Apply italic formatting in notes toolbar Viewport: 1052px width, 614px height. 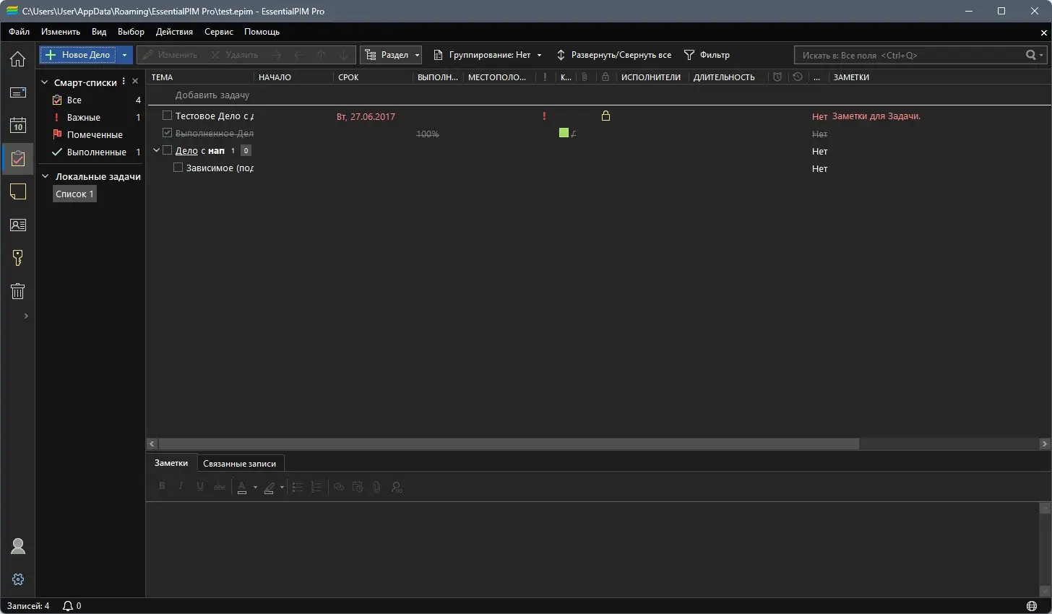(x=181, y=487)
